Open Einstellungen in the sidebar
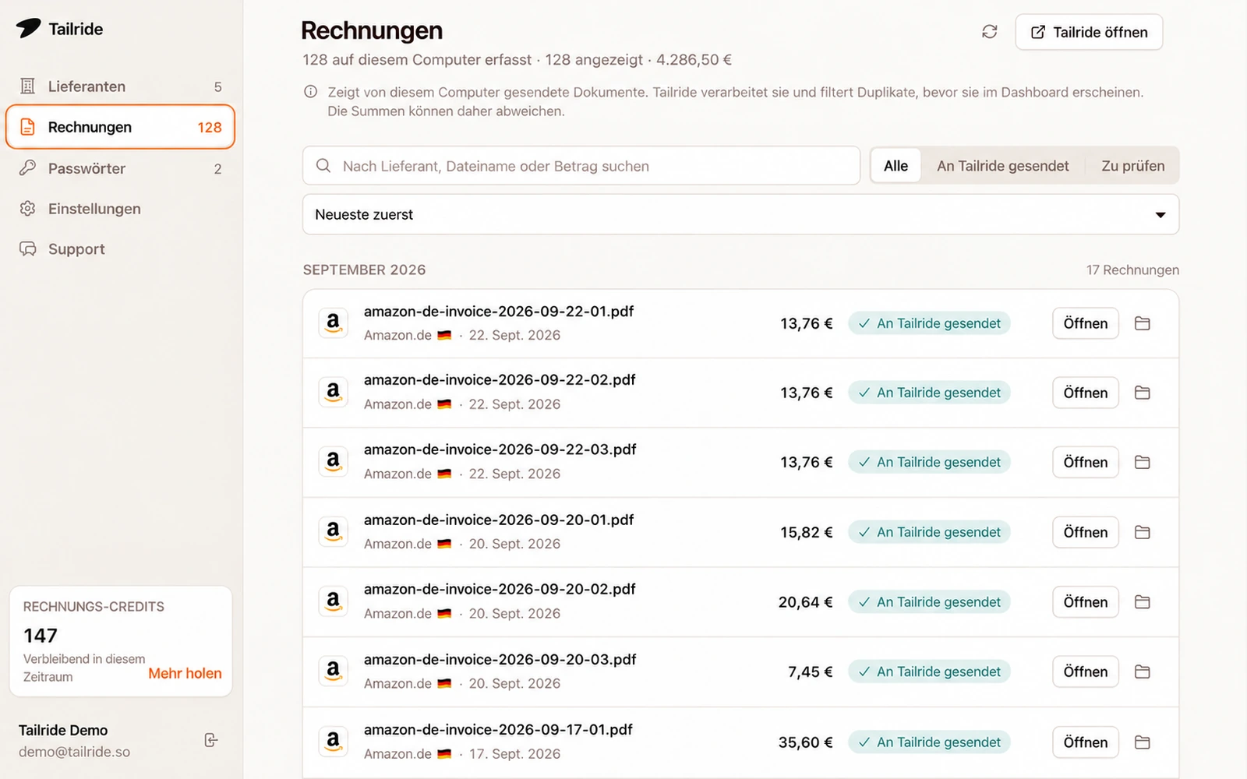Image resolution: width=1247 pixels, height=779 pixels. tap(121, 209)
